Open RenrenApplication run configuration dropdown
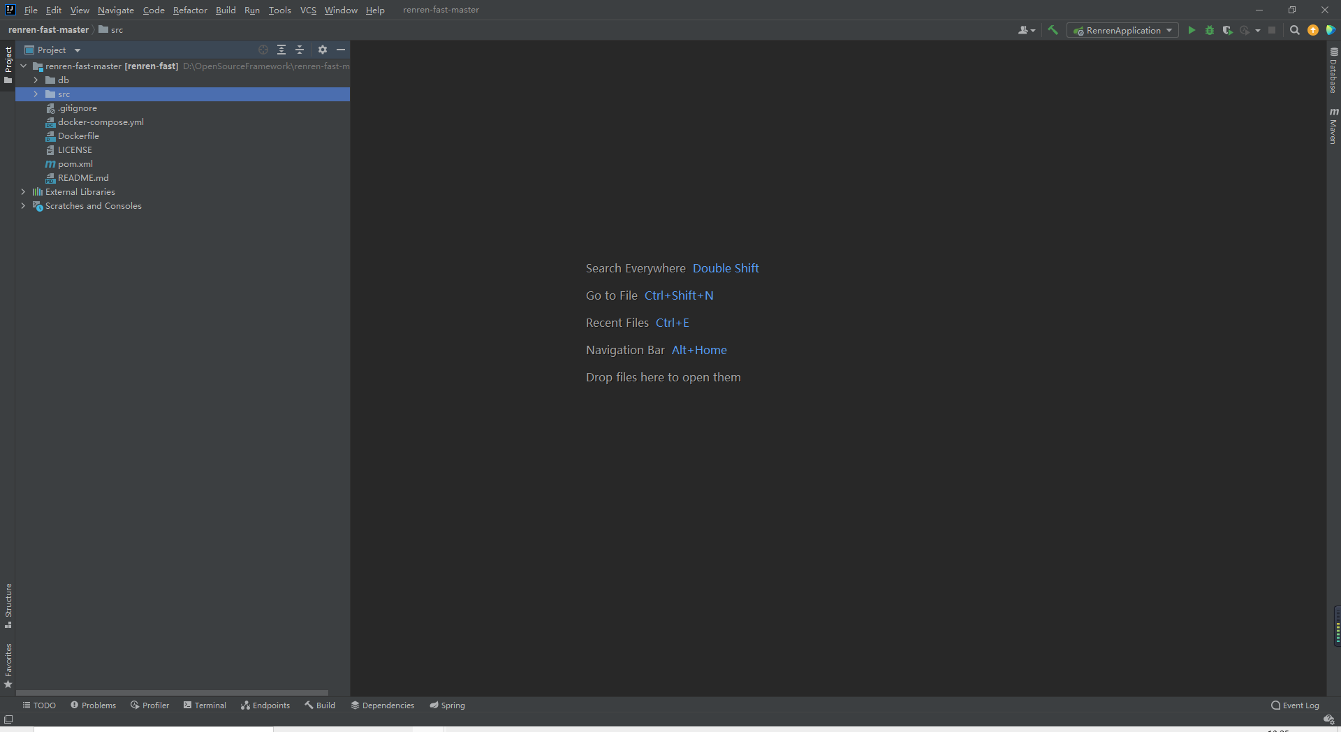 [1122, 30]
